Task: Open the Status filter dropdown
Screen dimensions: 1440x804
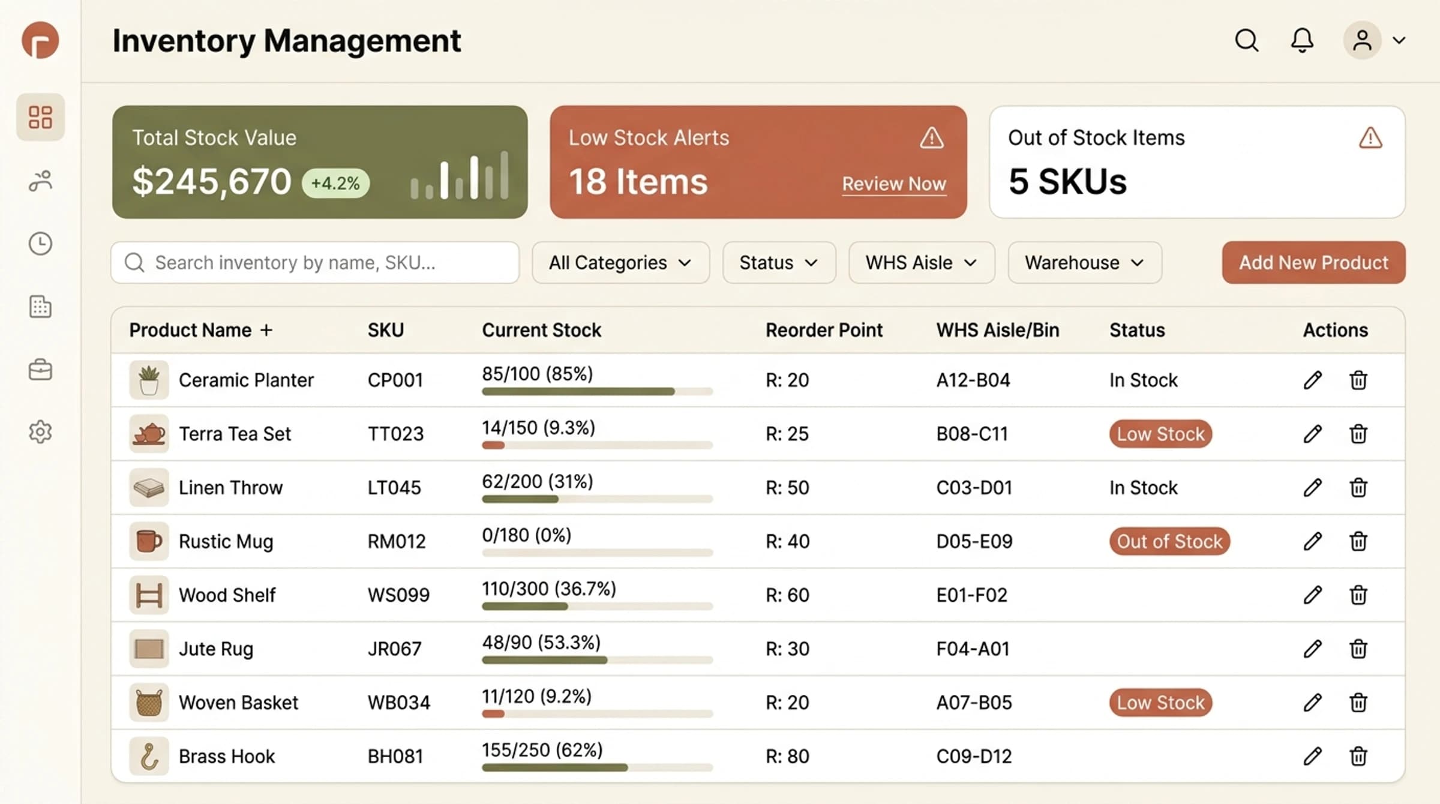Action: click(779, 262)
